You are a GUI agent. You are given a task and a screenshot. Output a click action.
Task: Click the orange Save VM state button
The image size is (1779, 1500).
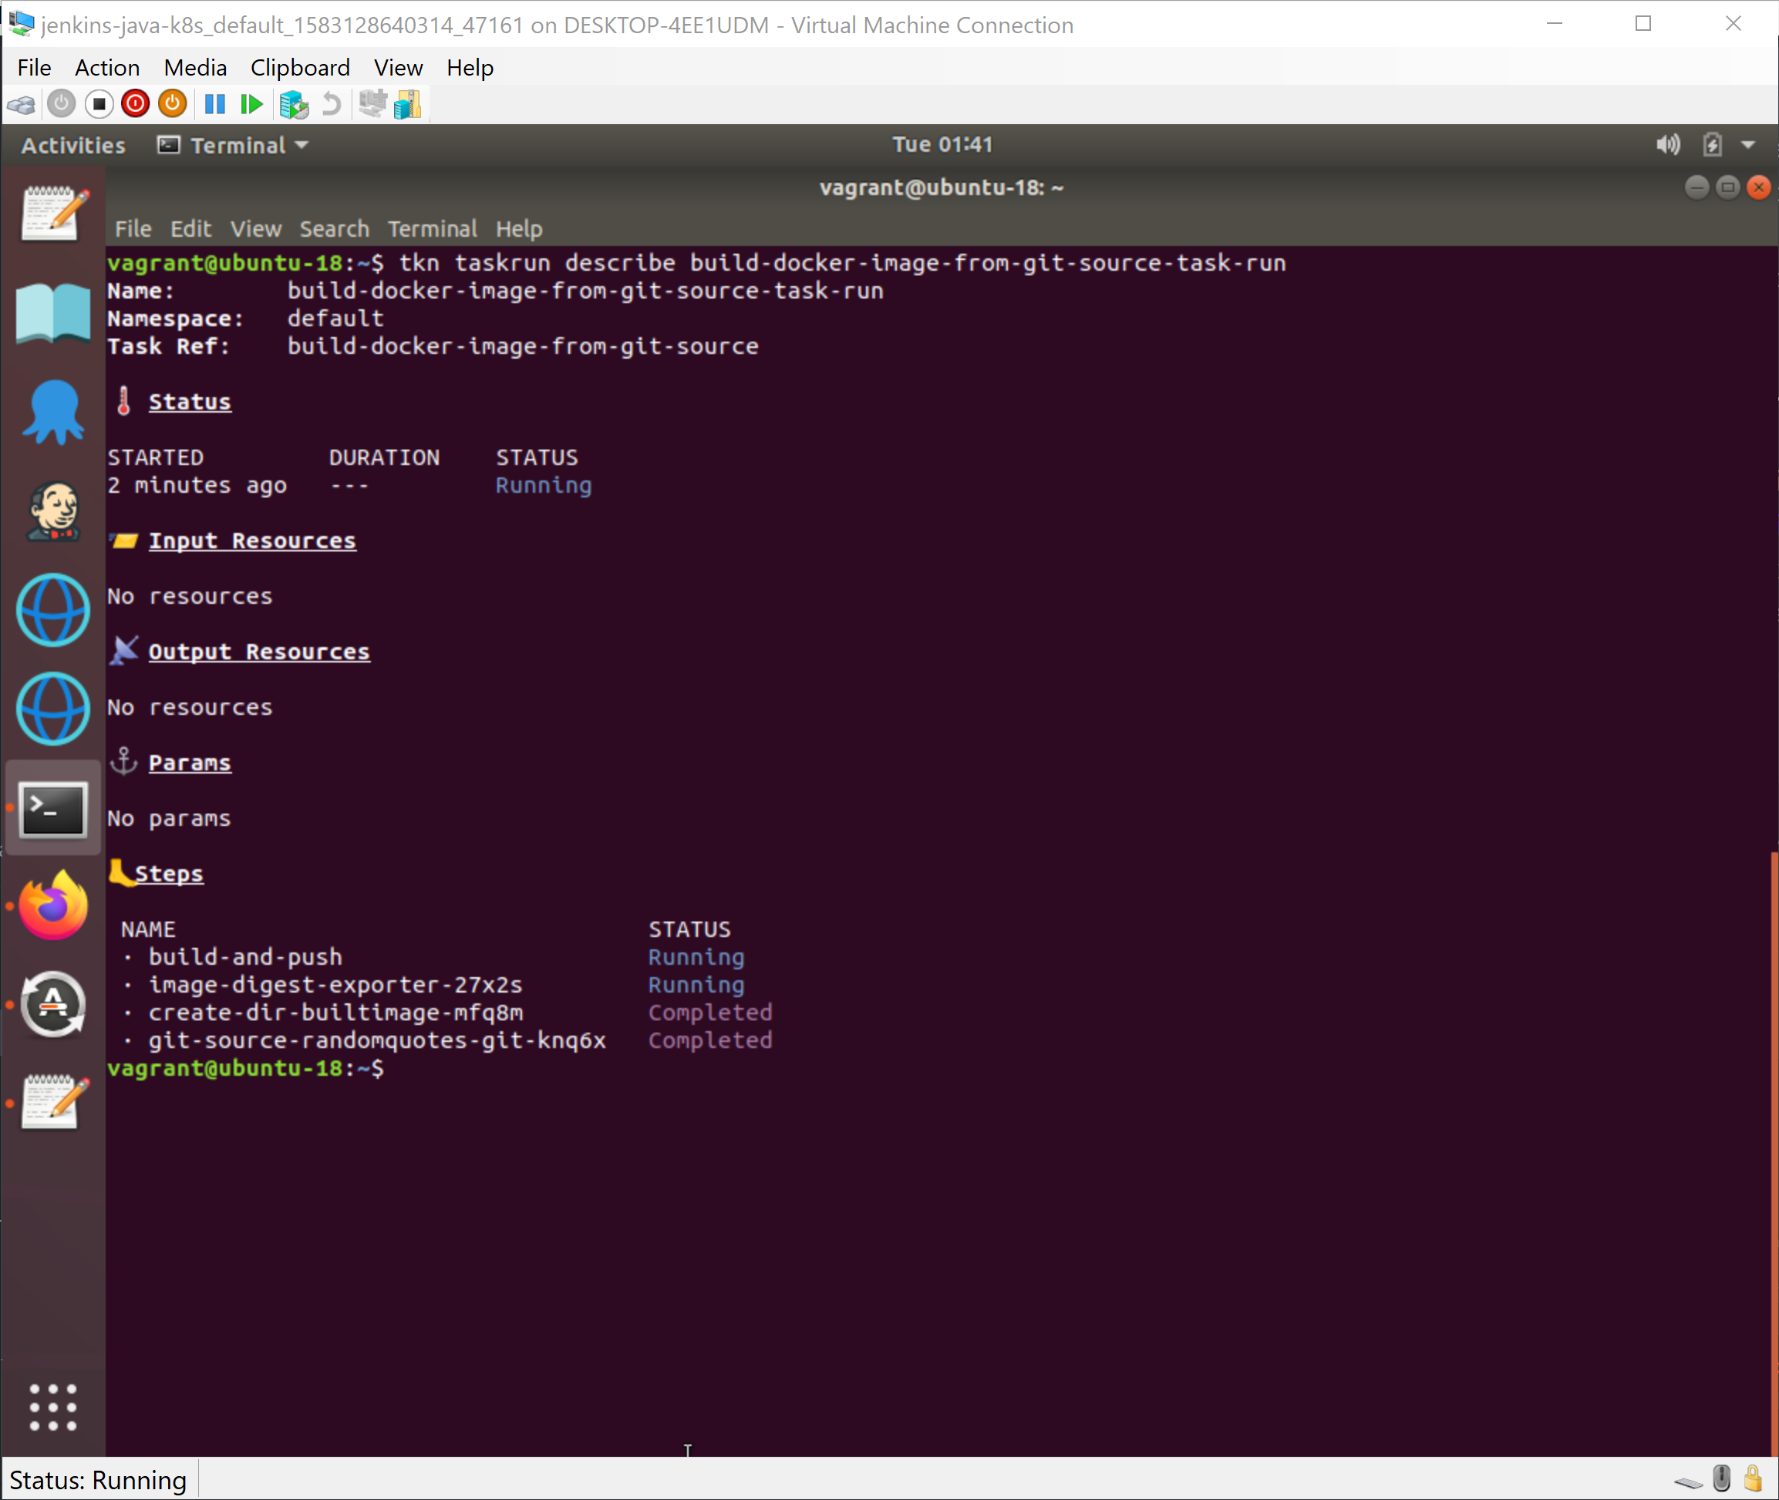coord(173,105)
